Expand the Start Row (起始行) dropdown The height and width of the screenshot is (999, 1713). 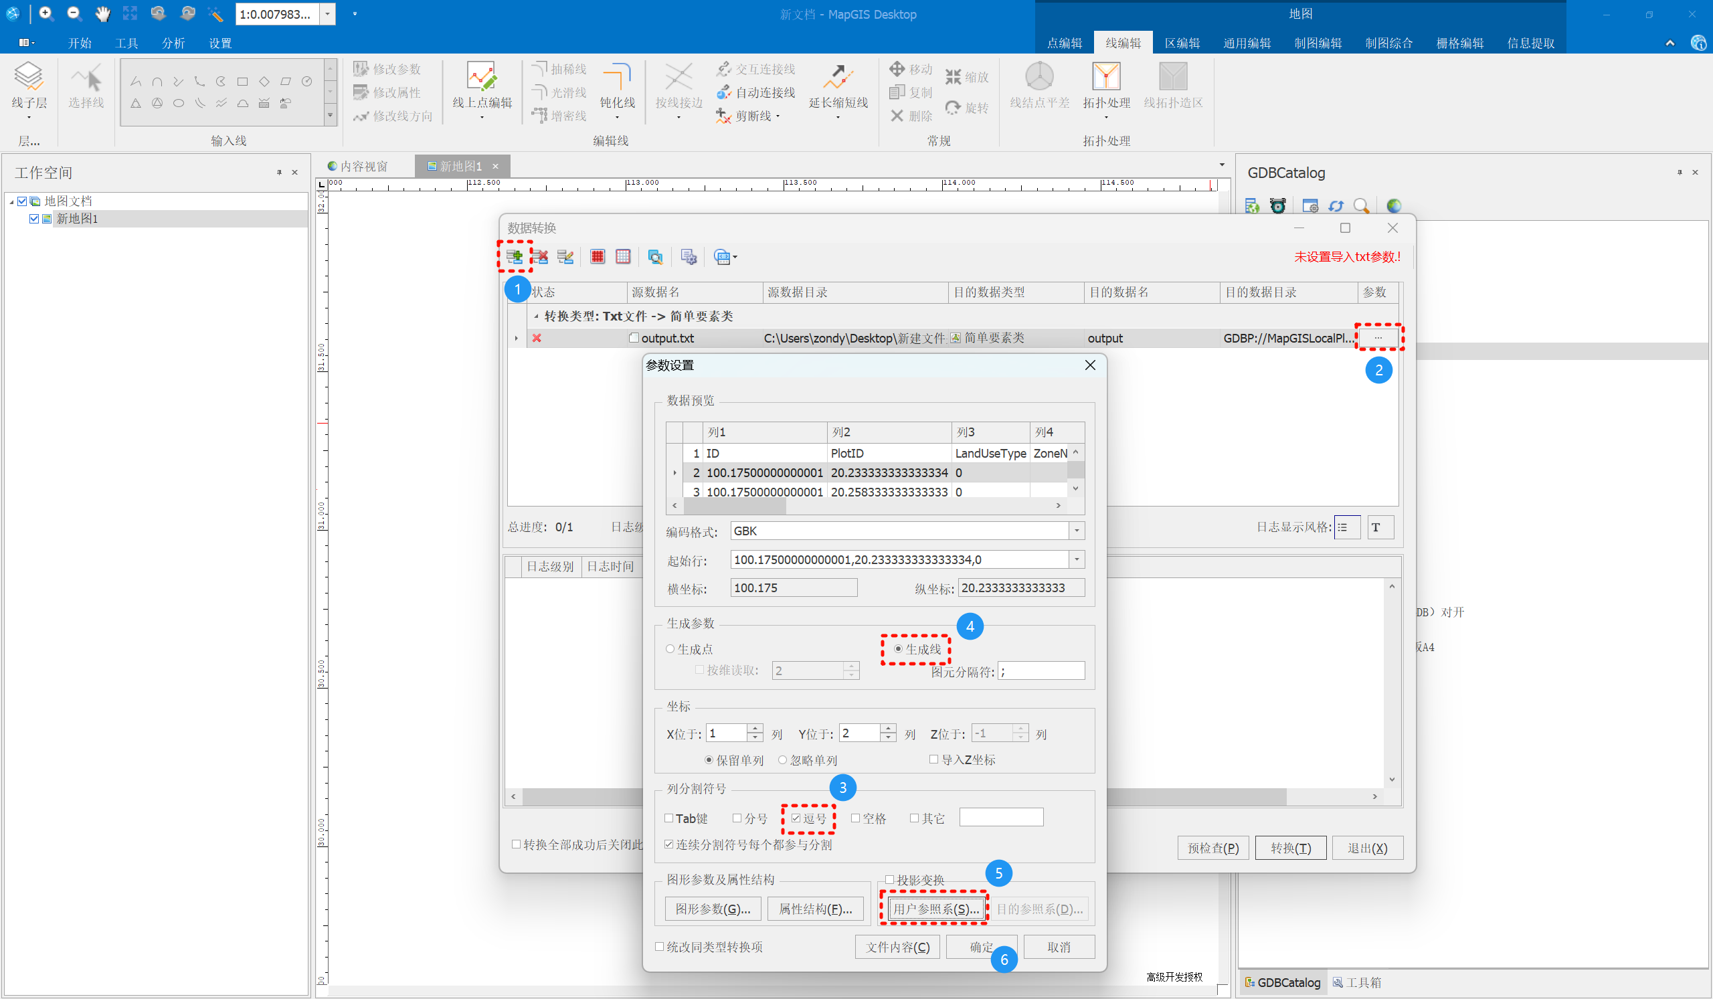pyautogui.click(x=1077, y=560)
